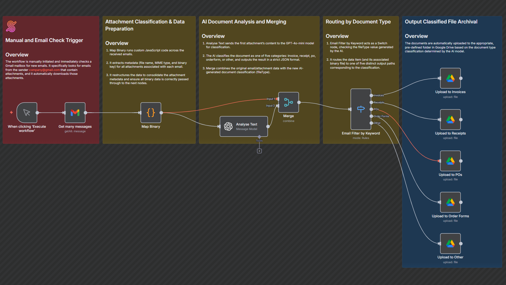Click the output handle of Upload to Invoices
Viewport: 506px width, 285px height.
(461, 78)
